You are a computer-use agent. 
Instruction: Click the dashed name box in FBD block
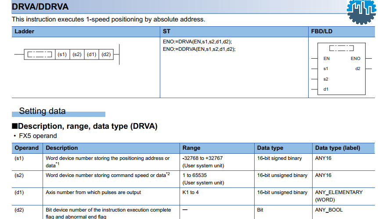pos(342,48)
